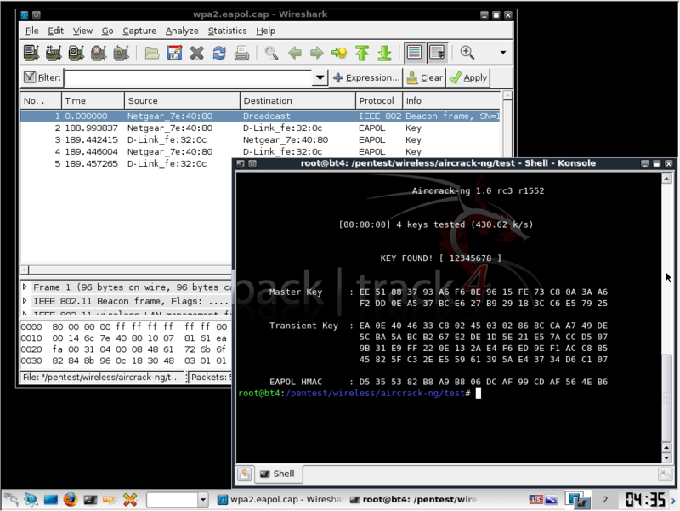The height and width of the screenshot is (511, 680).
Task: Expand the IEEE 802.11 Beacon frame row
Action: [25, 300]
